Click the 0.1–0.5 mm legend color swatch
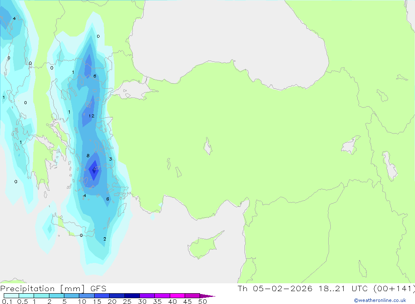 (11, 296)
